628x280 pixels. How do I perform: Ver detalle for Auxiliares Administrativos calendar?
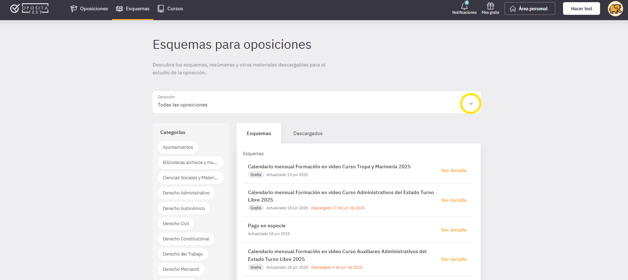454,259
